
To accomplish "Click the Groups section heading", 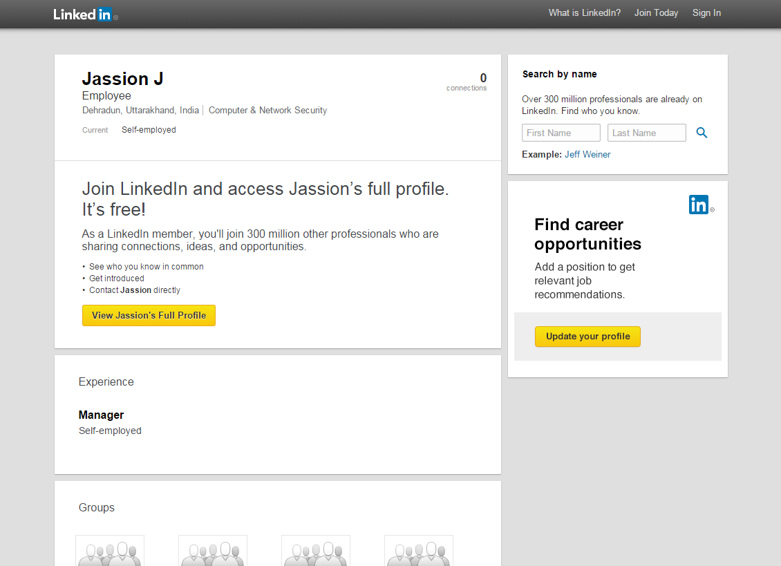I will 97,508.
